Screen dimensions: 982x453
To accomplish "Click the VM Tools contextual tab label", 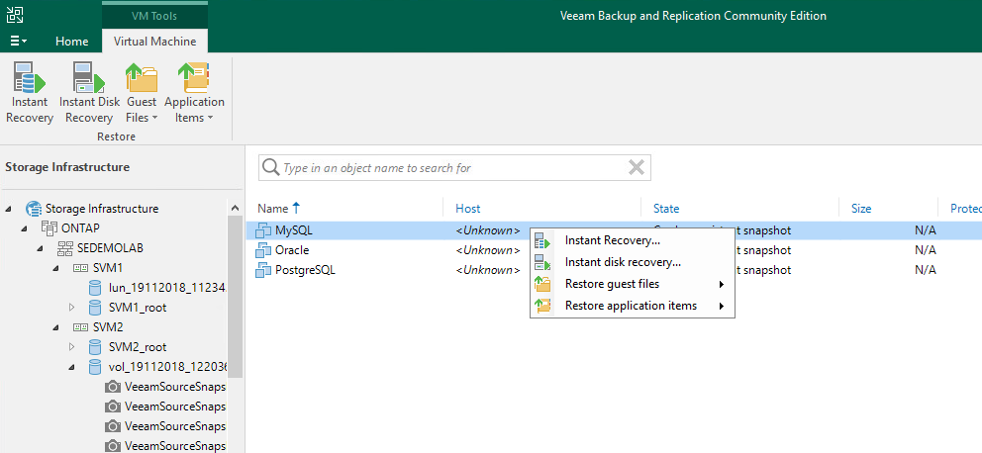I will (x=154, y=16).
